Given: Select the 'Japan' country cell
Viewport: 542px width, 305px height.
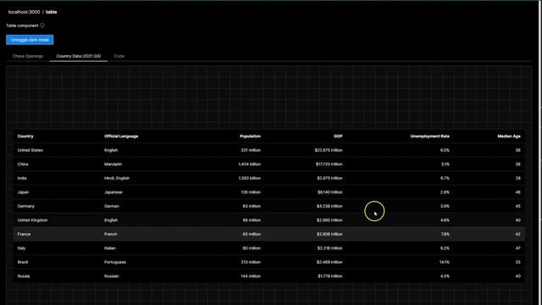Looking at the screenshot, I should (23, 192).
